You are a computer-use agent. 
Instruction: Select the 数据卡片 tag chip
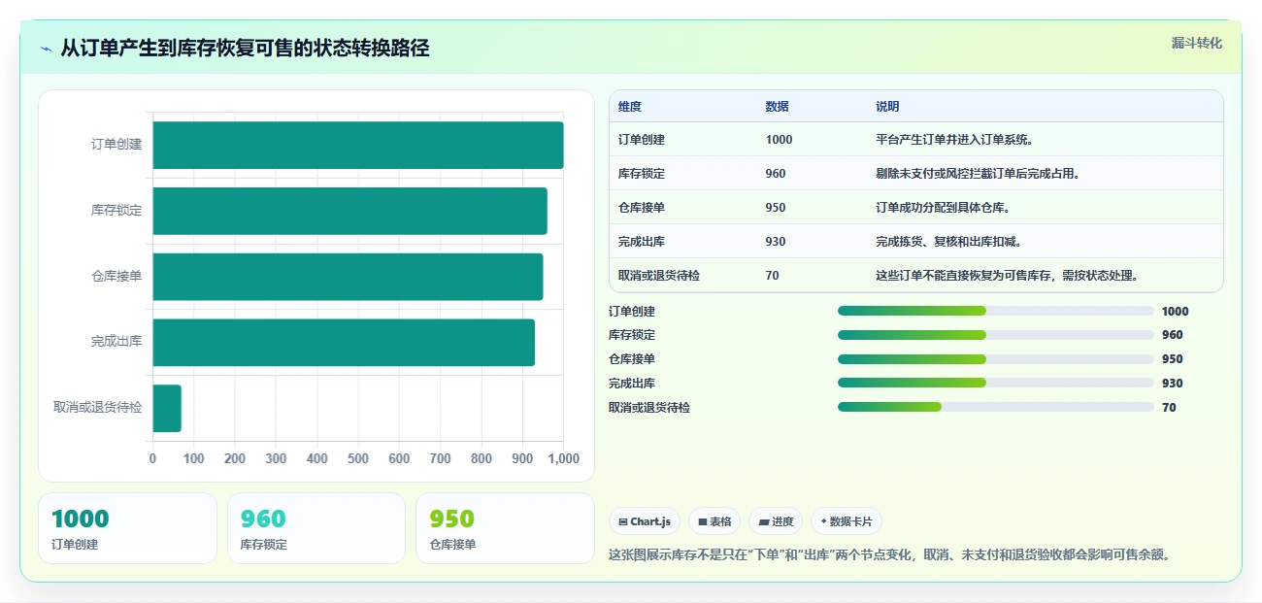click(847, 521)
